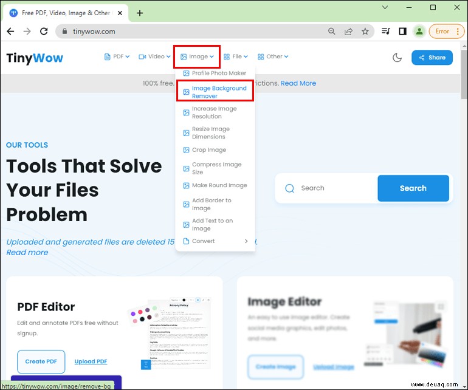The width and height of the screenshot is (468, 390).
Task: Open the tab search chevron
Action: click(x=385, y=7)
